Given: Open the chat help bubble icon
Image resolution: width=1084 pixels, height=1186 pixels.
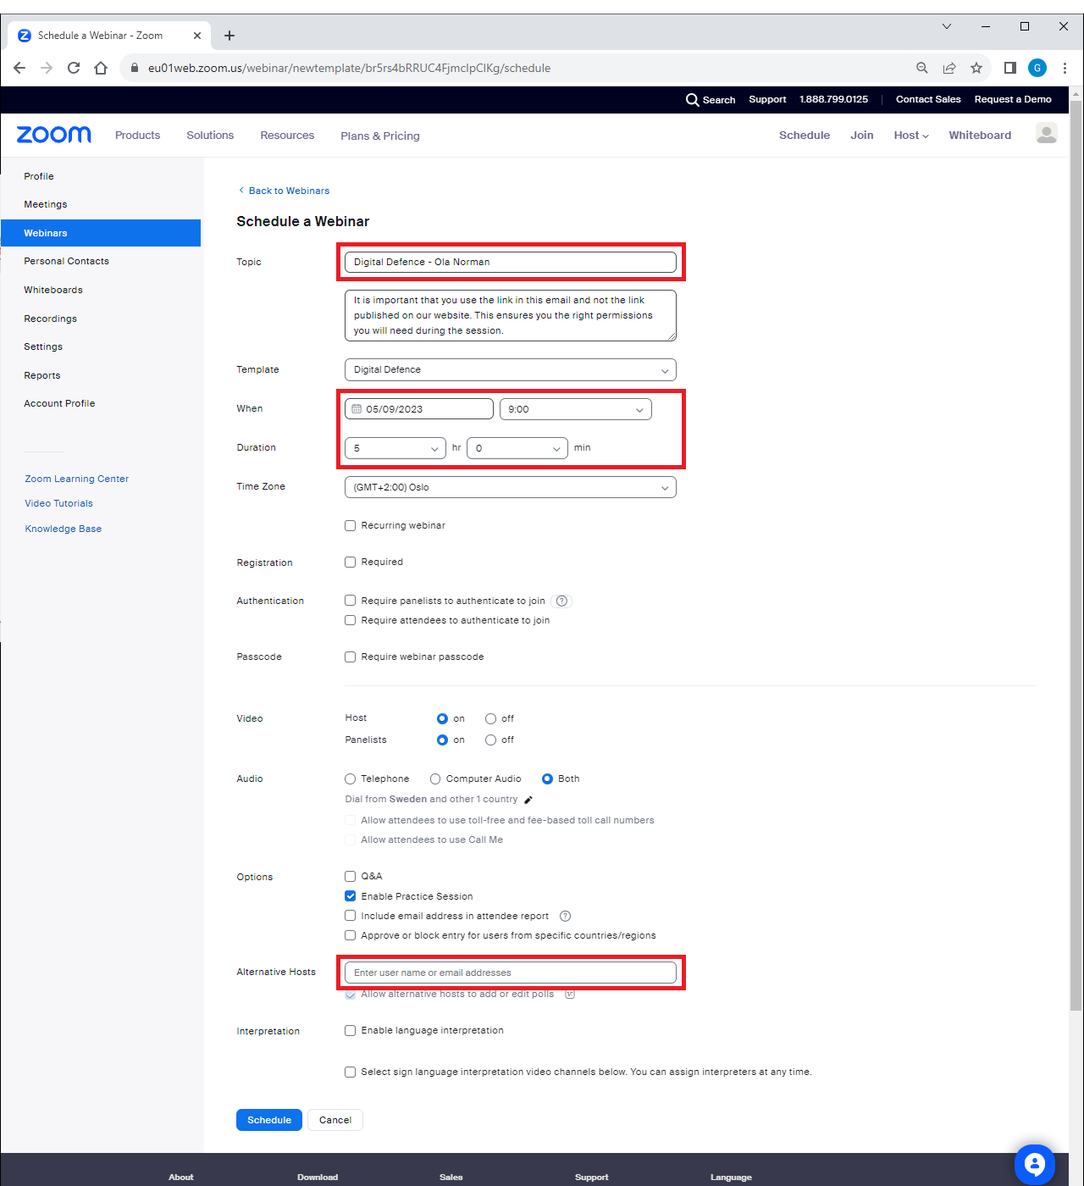Looking at the screenshot, I should pos(1034,1165).
